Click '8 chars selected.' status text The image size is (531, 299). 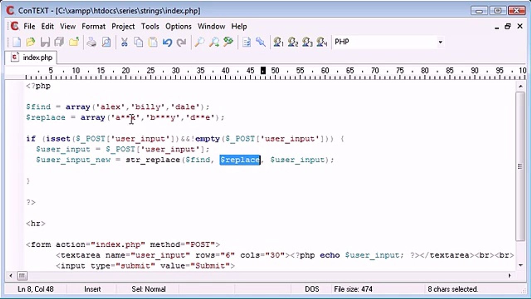click(x=453, y=289)
